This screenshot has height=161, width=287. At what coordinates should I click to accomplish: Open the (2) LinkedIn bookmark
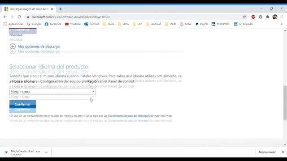pos(244,24)
